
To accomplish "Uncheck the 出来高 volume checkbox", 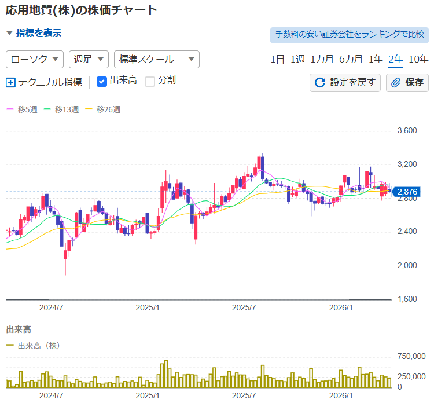I will [x=101, y=82].
